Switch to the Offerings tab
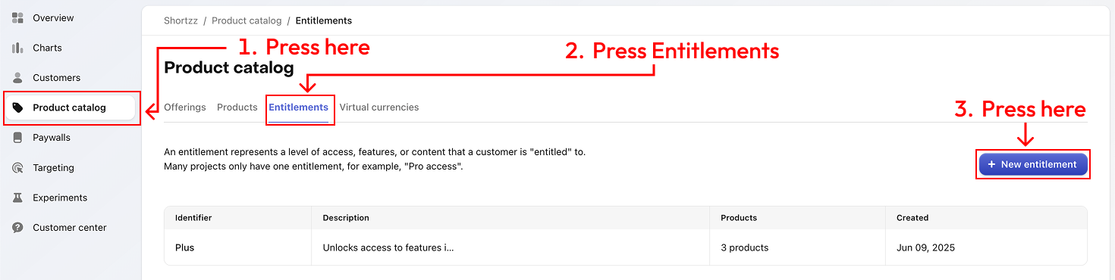1115x280 pixels. 185,107
